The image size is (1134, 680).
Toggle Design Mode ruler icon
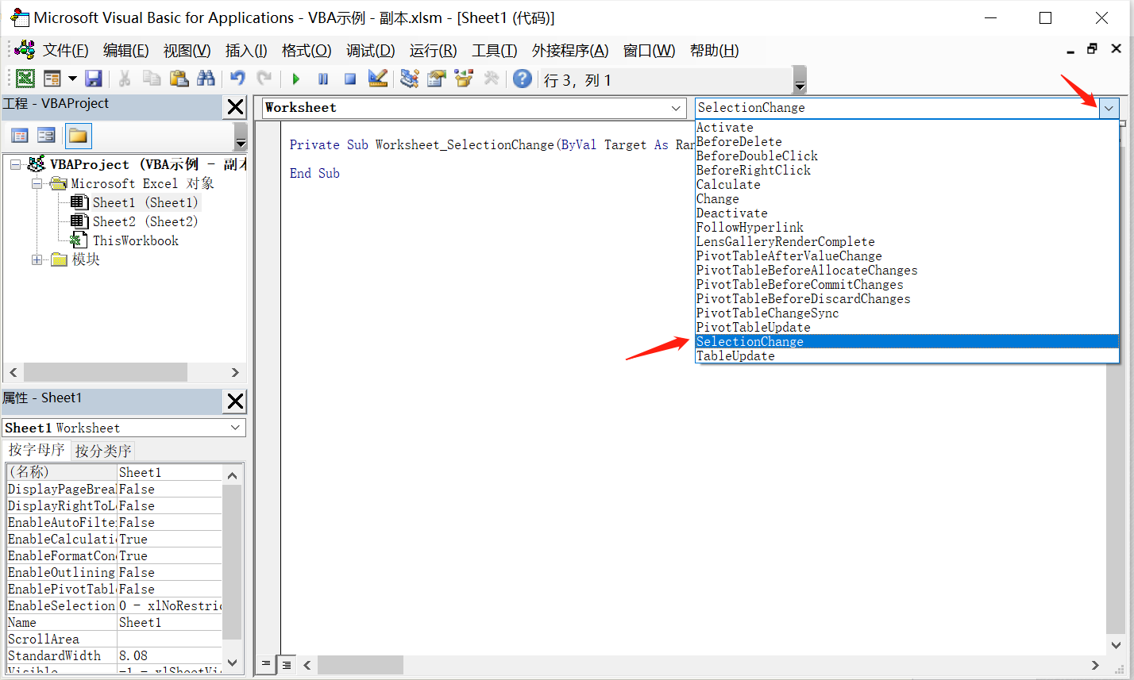(378, 79)
